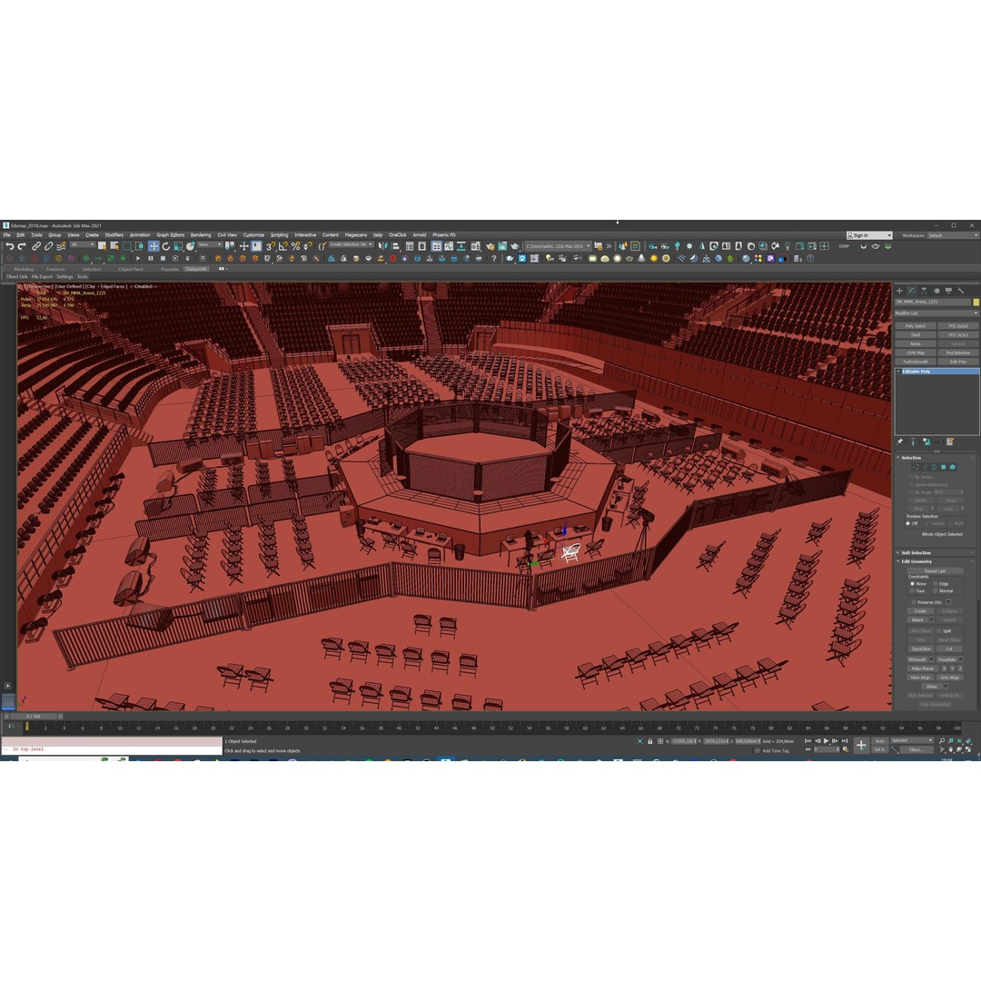981x981 pixels.
Task: Undo the last action
Action: coord(9,246)
